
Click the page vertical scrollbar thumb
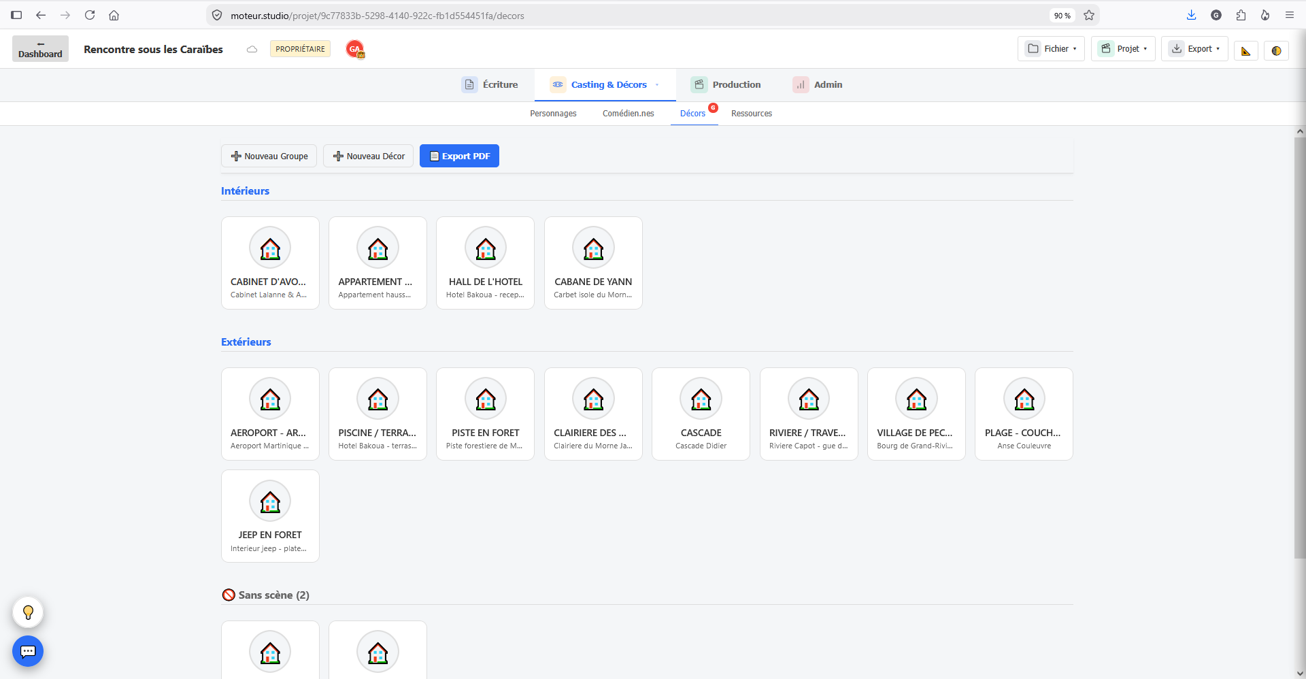click(x=1300, y=347)
